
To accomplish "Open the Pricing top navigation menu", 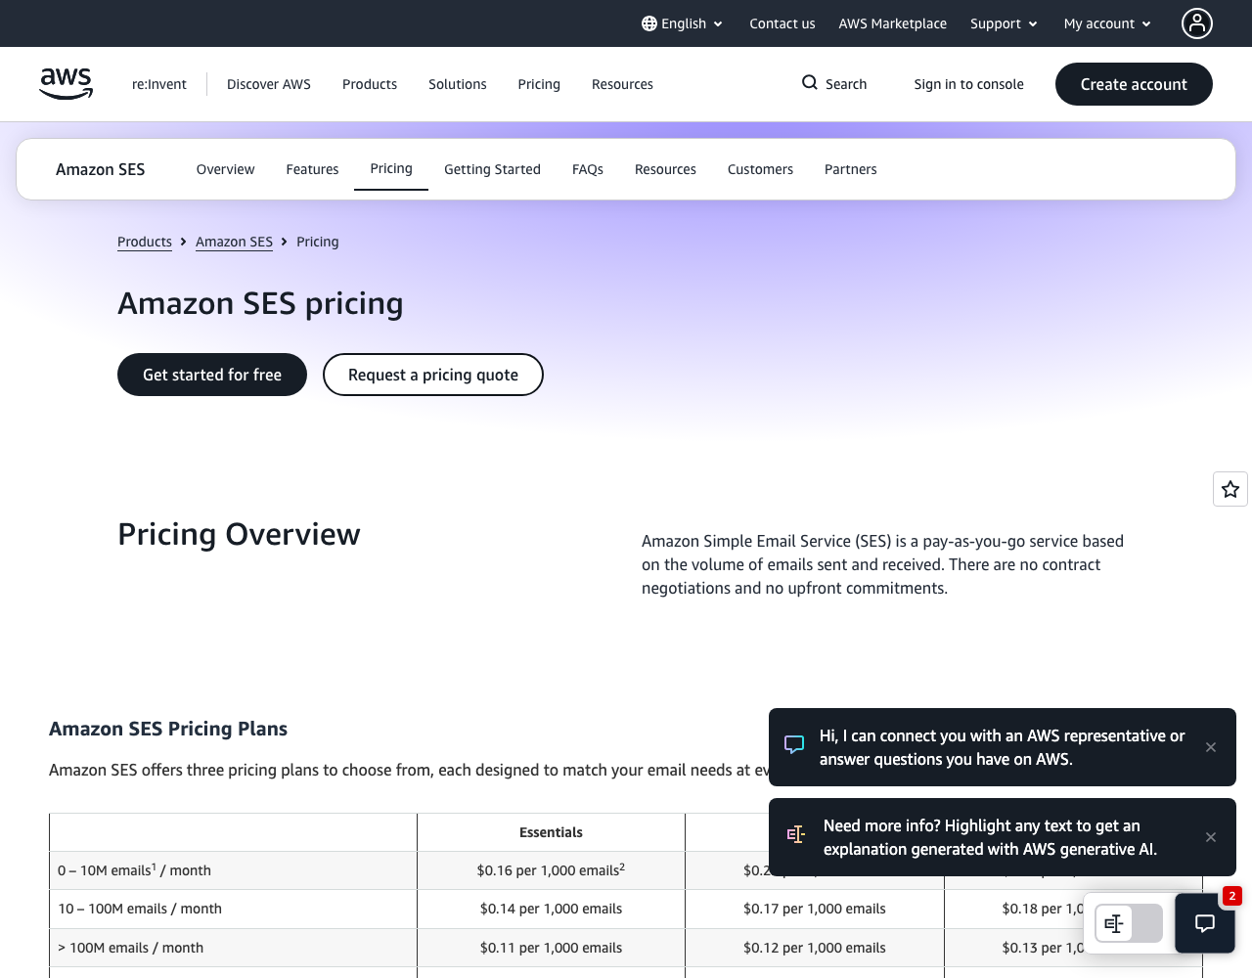I will (x=539, y=84).
